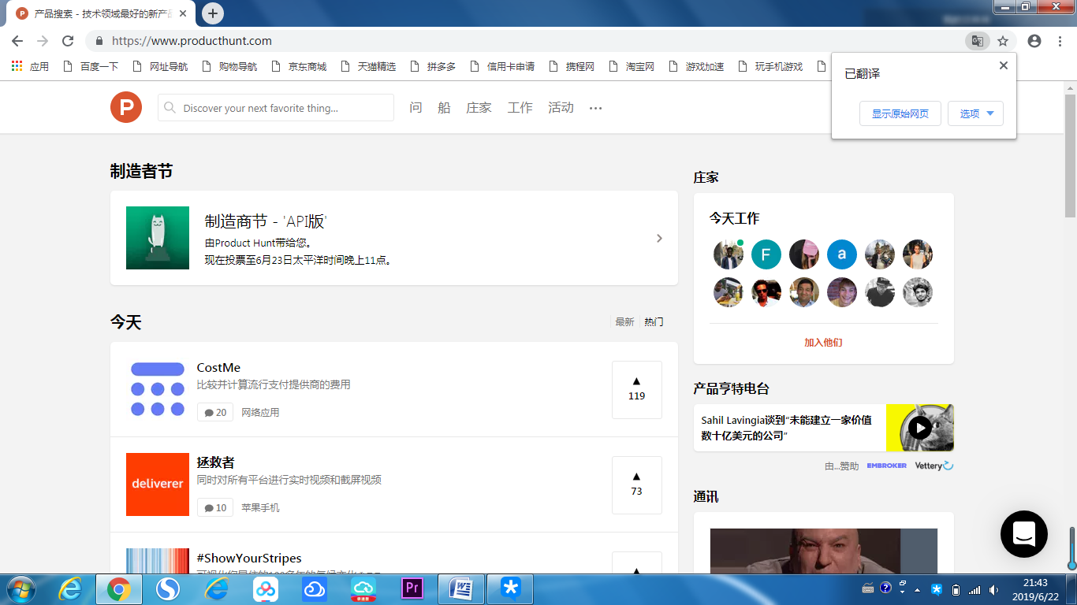Click the translate page icon in address bar
The image size is (1077, 605).
[x=977, y=41]
